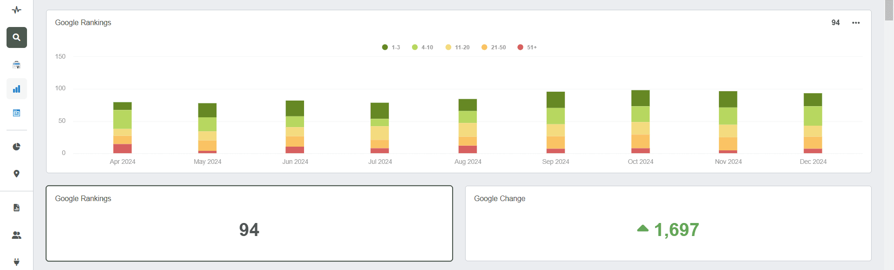Select the bar chart sidebar icon
The height and width of the screenshot is (270, 894).
[x=17, y=89]
